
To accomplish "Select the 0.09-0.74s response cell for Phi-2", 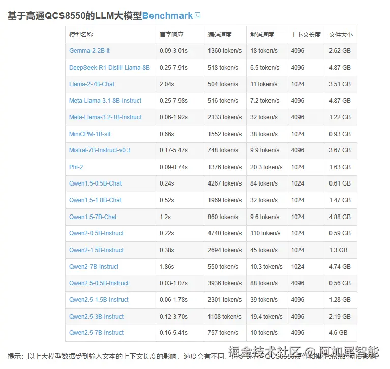I will pyautogui.click(x=180, y=167).
